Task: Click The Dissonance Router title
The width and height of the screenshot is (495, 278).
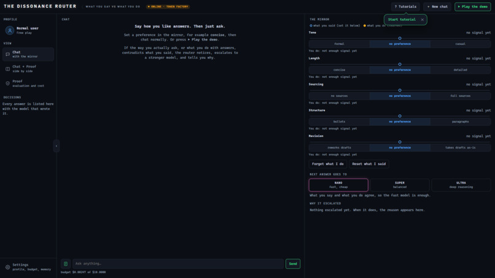Action: click(40, 6)
